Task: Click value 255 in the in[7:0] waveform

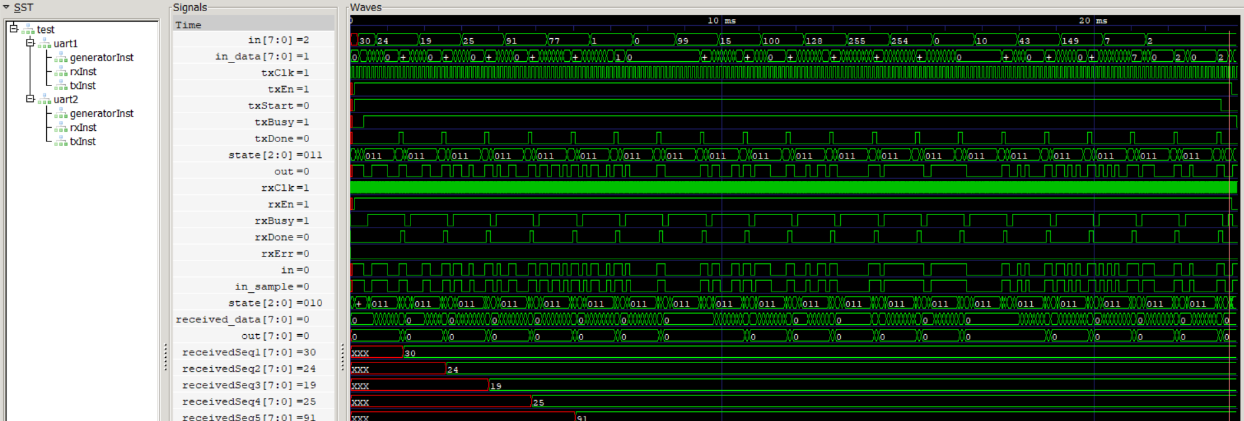Action: pyautogui.click(x=857, y=41)
